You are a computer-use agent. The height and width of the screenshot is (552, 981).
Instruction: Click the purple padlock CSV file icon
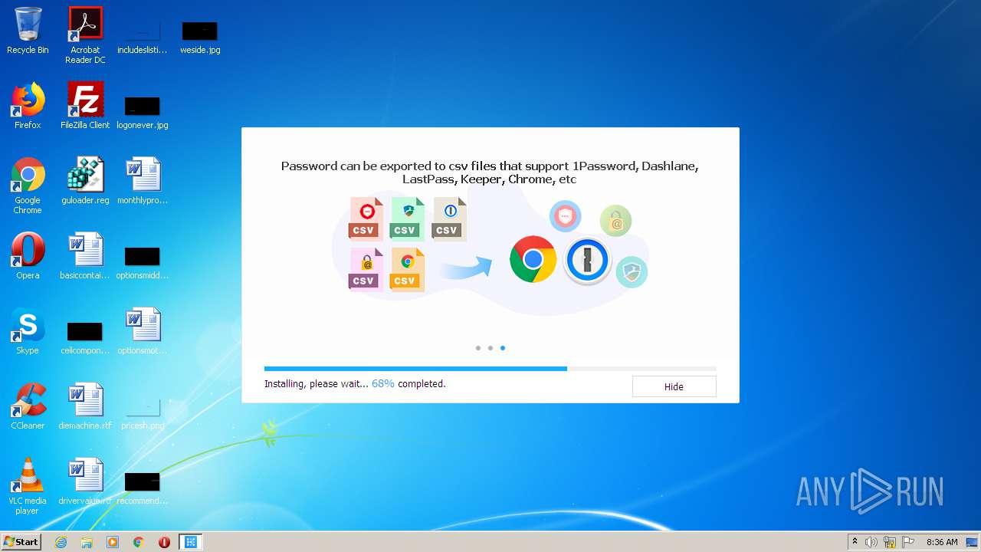366,269
